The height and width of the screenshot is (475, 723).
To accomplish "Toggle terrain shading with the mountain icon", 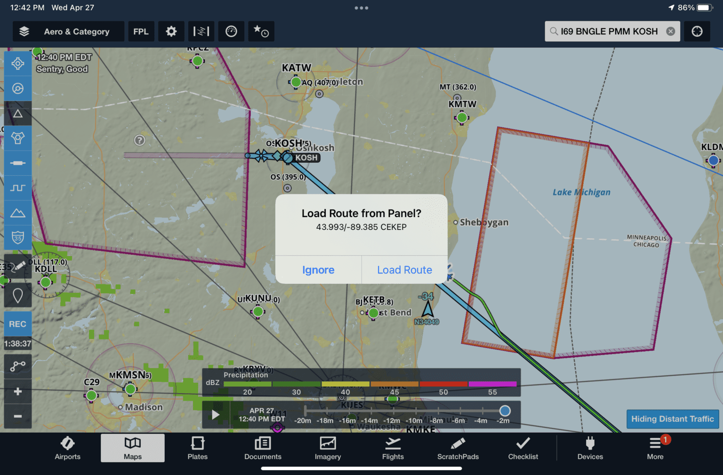I will (18, 213).
